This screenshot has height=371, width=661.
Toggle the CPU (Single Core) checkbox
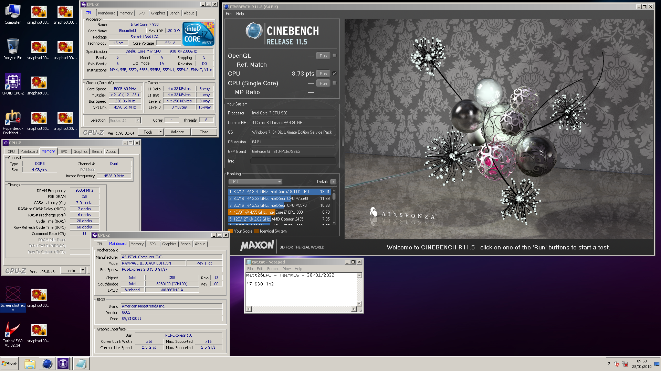(334, 83)
